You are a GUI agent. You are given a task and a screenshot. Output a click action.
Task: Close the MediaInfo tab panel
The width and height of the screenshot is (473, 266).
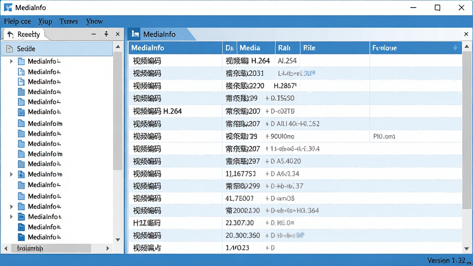[x=466, y=34]
